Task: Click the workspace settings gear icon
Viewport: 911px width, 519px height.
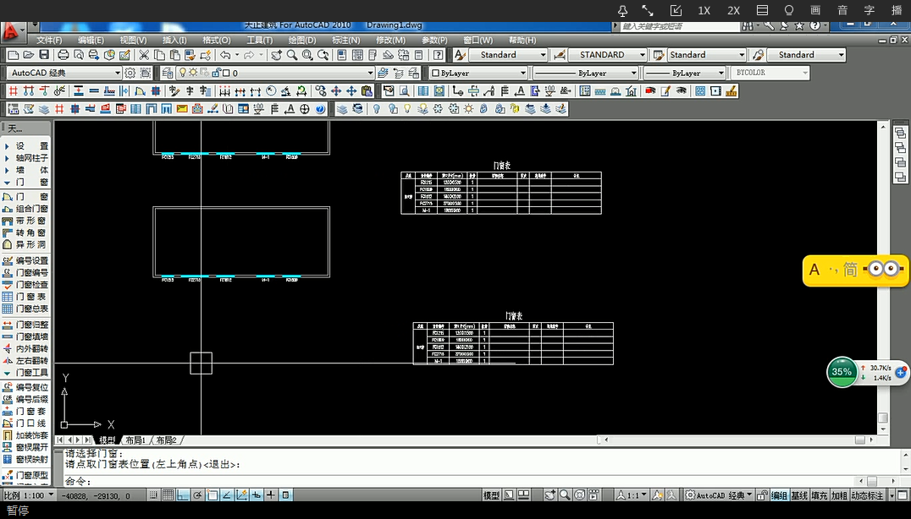Action: click(x=130, y=74)
